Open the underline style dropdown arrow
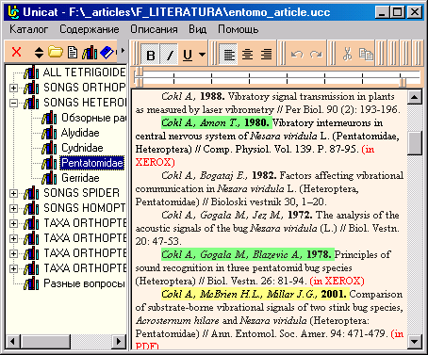The width and height of the screenshot is (428, 355). [202, 55]
